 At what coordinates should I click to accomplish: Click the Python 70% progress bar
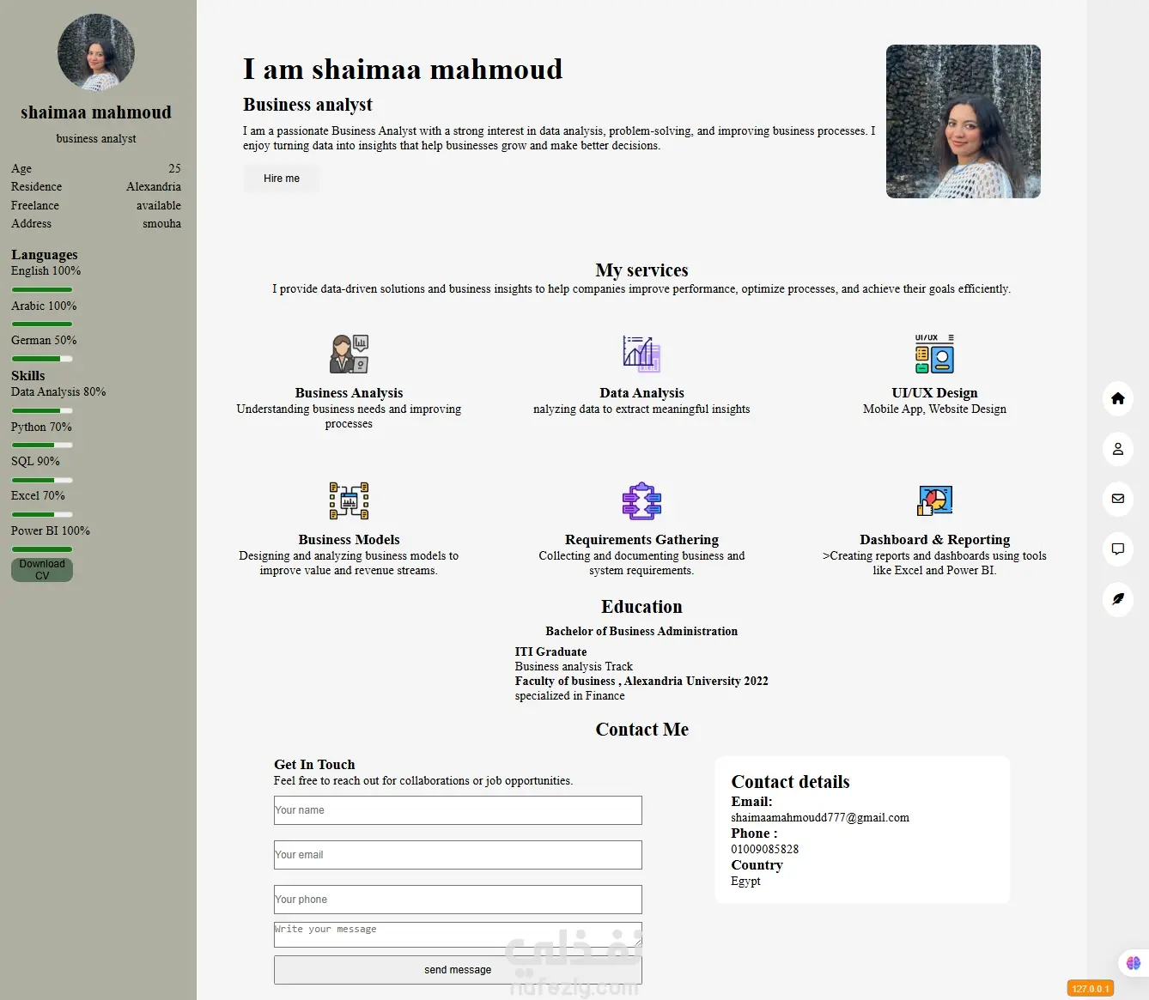42,445
